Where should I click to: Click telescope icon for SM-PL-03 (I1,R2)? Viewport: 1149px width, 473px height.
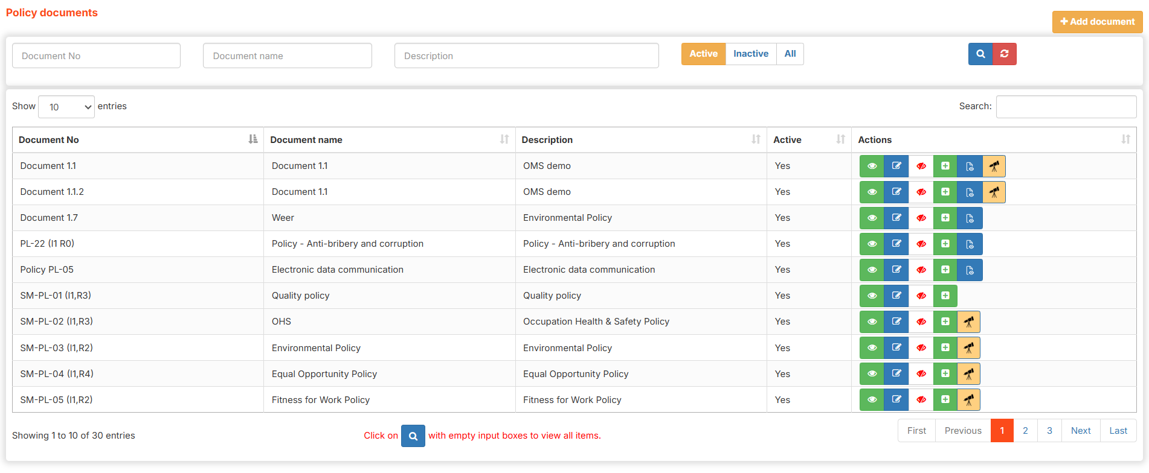click(969, 348)
